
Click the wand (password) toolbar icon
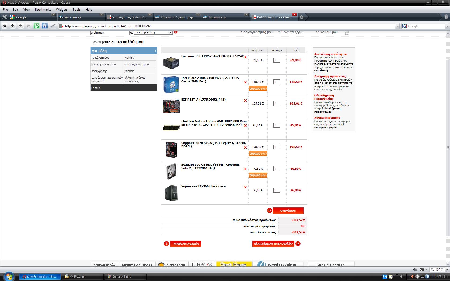[53, 26]
